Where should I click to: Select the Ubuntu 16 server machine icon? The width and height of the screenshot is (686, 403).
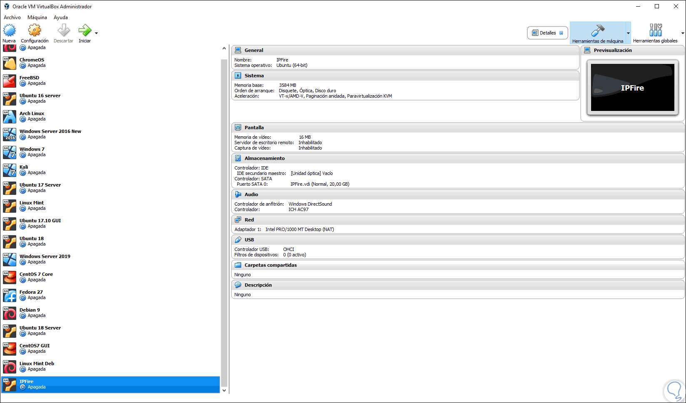[x=10, y=99]
